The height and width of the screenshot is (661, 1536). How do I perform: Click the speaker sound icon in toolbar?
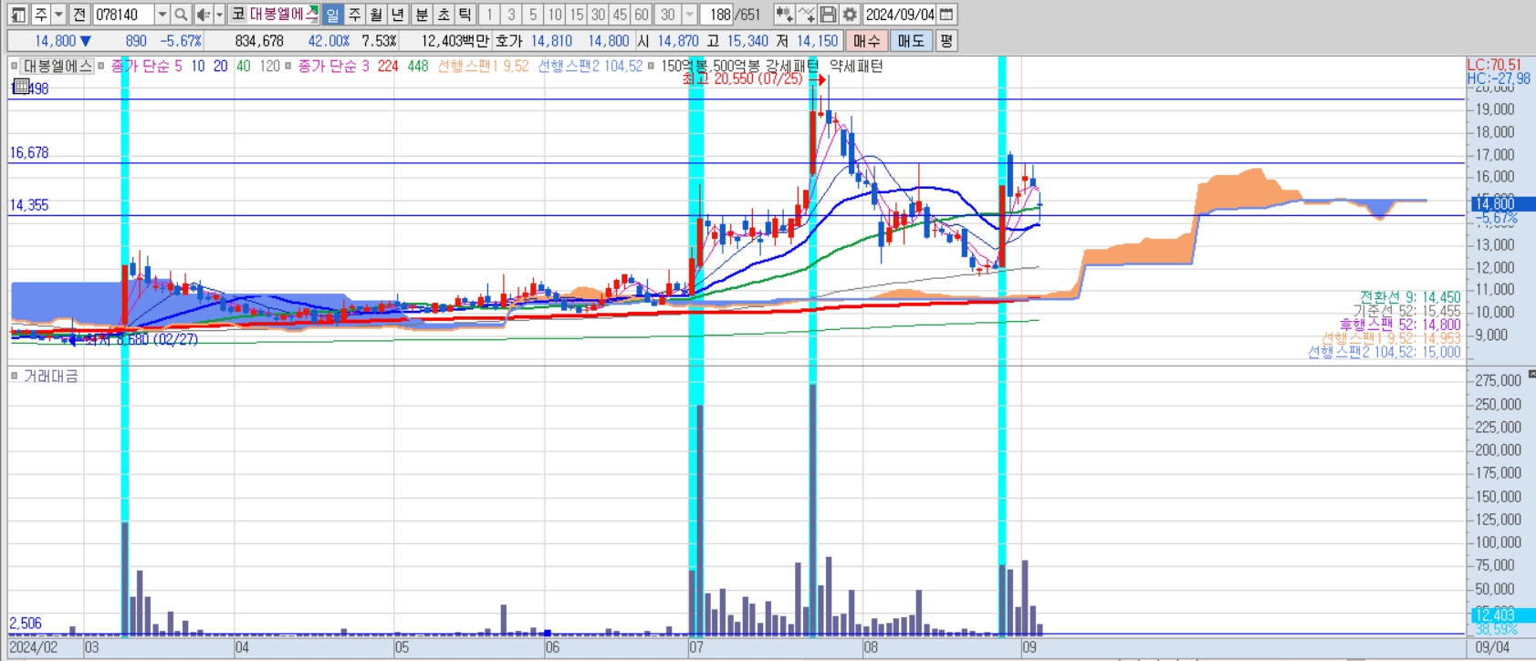(203, 15)
